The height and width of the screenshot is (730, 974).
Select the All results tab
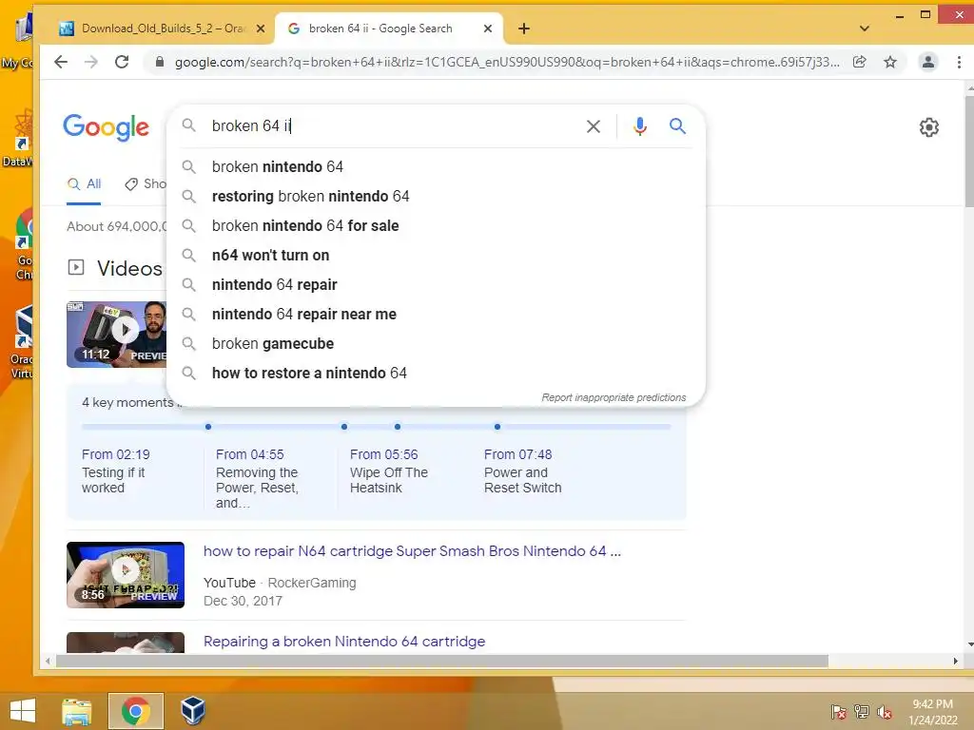coord(84,183)
